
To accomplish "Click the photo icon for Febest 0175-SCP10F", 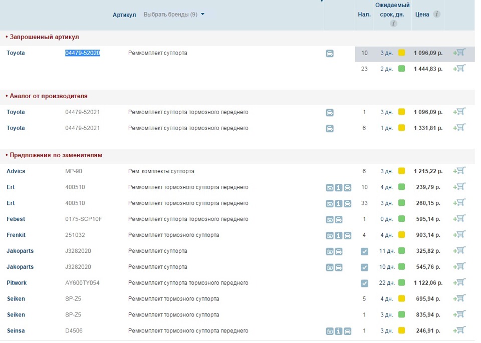I will click(x=330, y=219).
